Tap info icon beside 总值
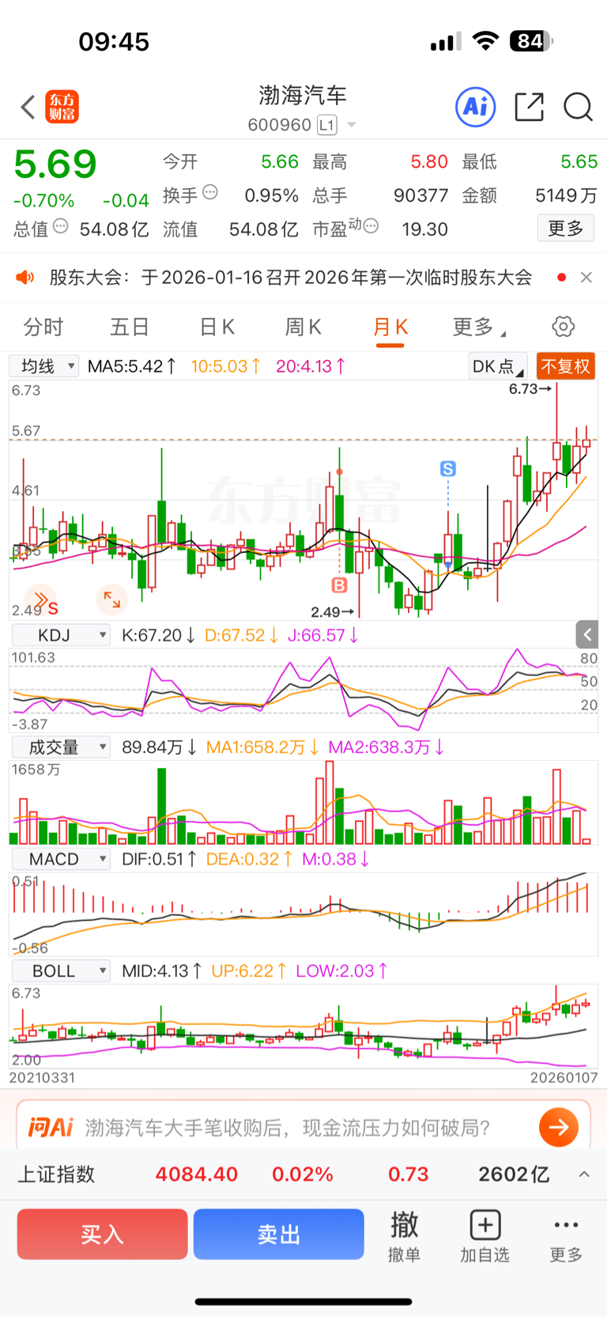This screenshot has height=1317, width=607. [x=60, y=226]
